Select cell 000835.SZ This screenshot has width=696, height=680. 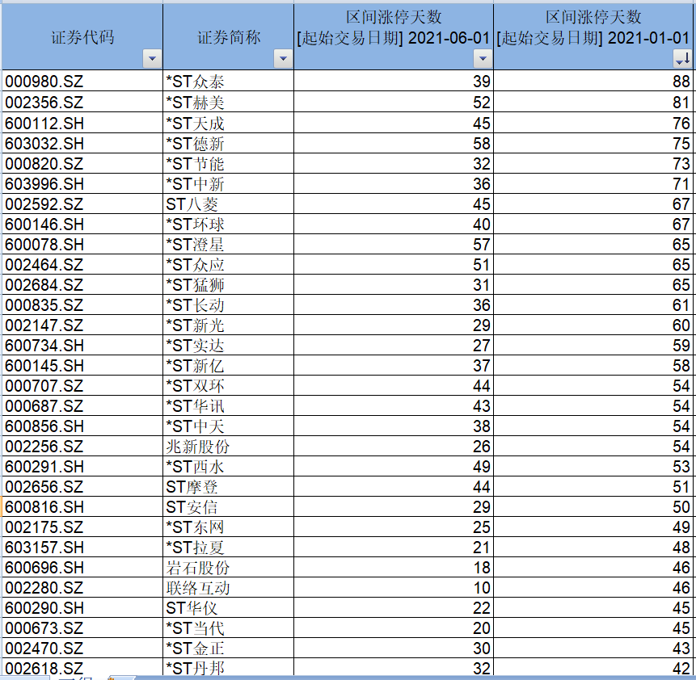[x=82, y=304]
